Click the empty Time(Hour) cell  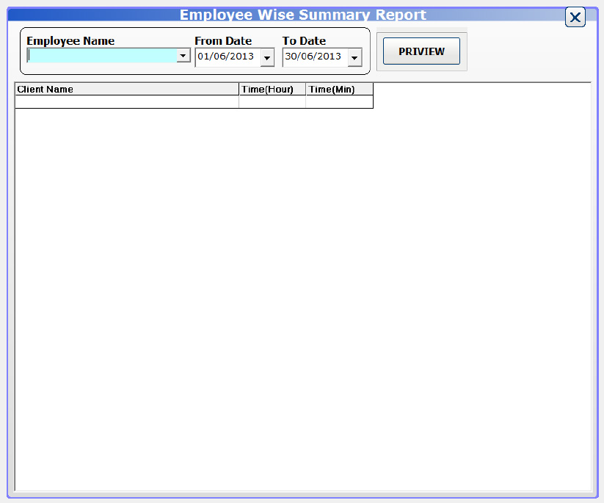click(270, 101)
